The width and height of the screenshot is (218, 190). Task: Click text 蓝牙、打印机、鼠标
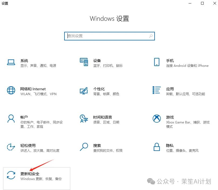click(x=108, y=66)
